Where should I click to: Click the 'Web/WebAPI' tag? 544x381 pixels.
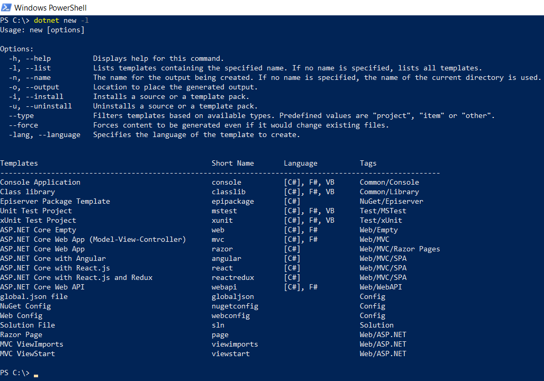point(381,287)
